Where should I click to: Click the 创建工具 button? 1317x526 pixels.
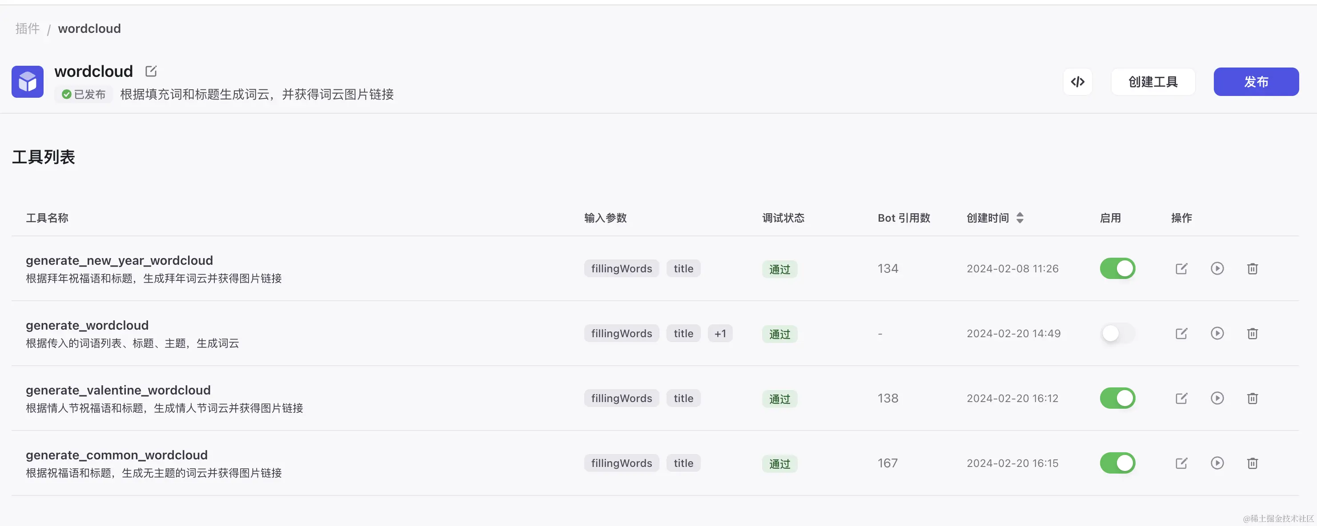pos(1153,82)
